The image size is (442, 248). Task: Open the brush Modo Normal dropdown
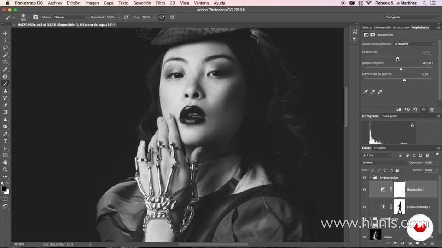tap(70, 17)
